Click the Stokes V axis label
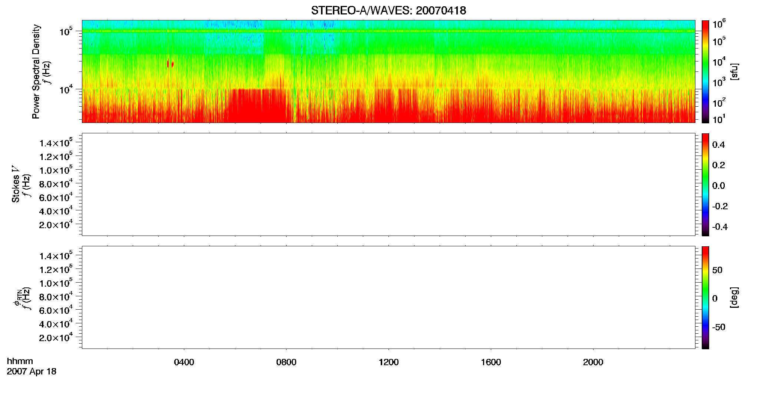 point(16,184)
